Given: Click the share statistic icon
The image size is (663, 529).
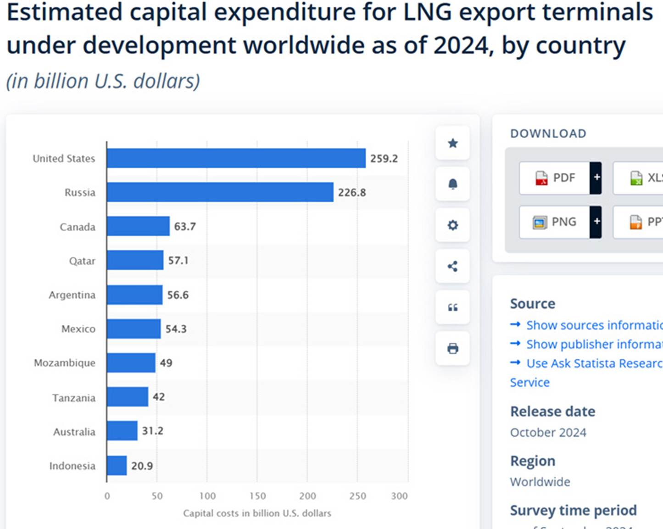Looking at the screenshot, I should click(452, 266).
